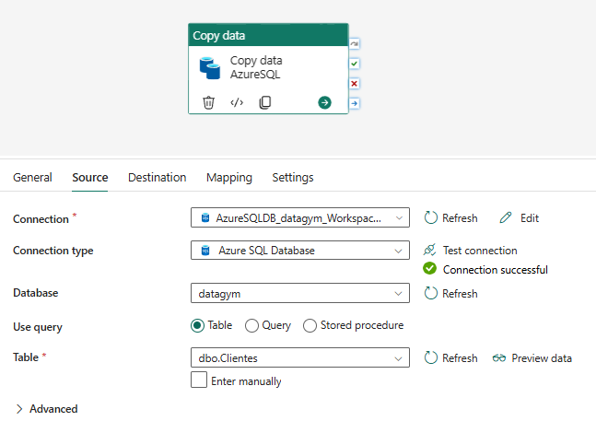Switch to the Destination tab
Screen dimensions: 596x421
coord(157,178)
